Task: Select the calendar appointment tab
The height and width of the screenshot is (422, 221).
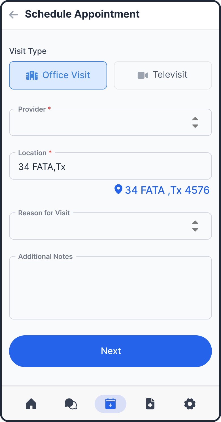Action: click(110, 404)
